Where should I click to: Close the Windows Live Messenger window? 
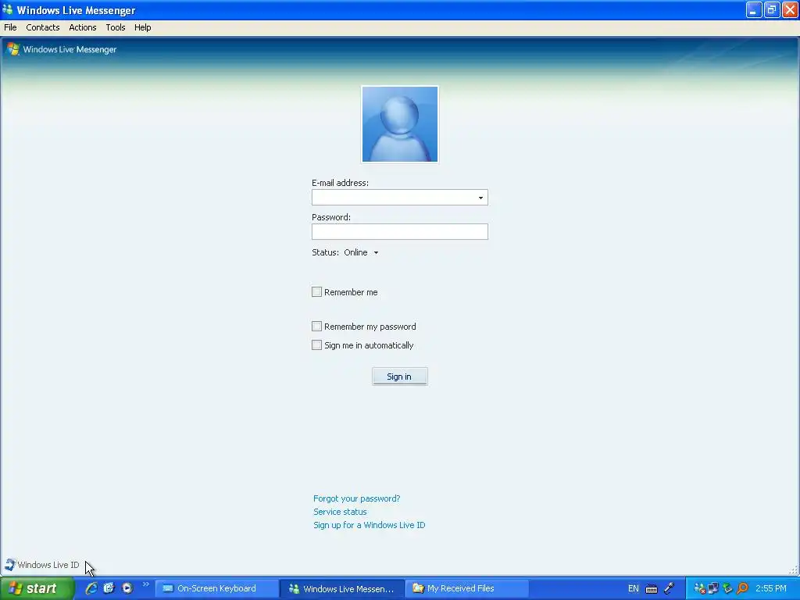point(790,9)
